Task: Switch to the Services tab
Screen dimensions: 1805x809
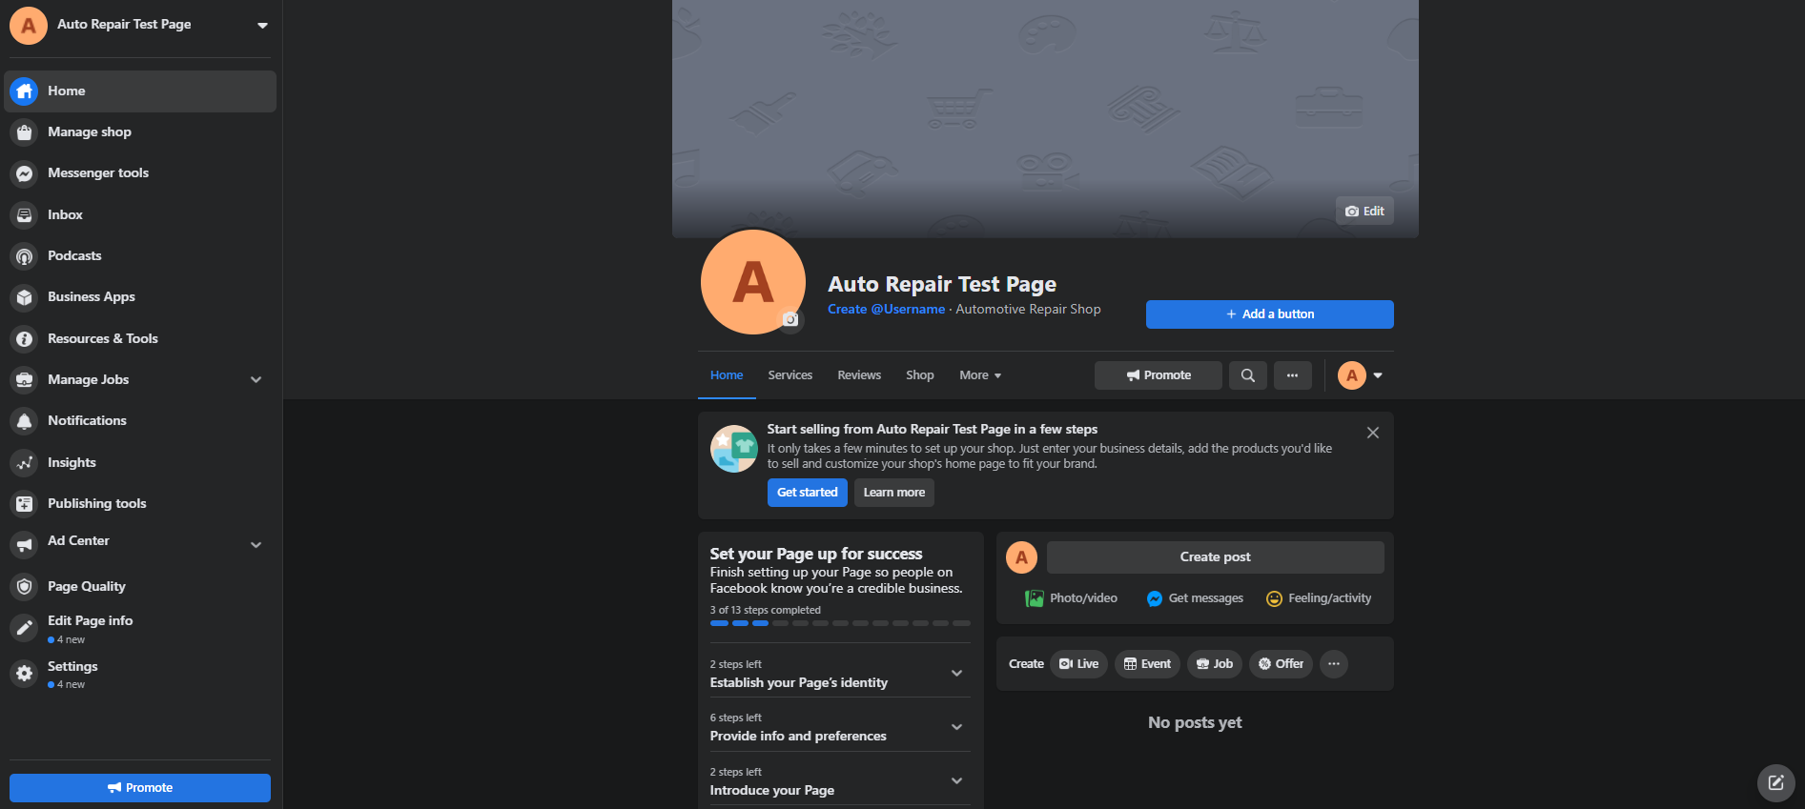Action: (x=790, y=375)
